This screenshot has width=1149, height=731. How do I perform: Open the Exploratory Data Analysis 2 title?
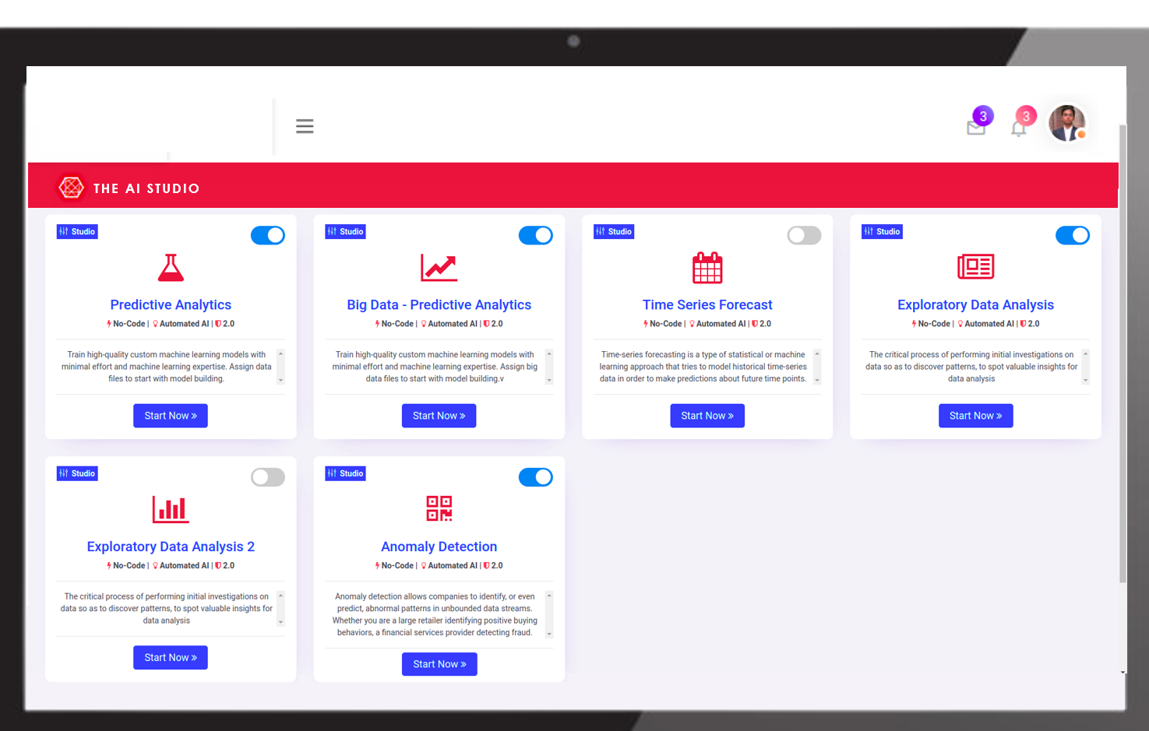(x=171, y=546)
